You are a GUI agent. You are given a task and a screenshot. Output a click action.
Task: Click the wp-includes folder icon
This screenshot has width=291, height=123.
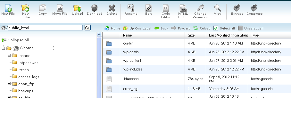click(109, 70)
